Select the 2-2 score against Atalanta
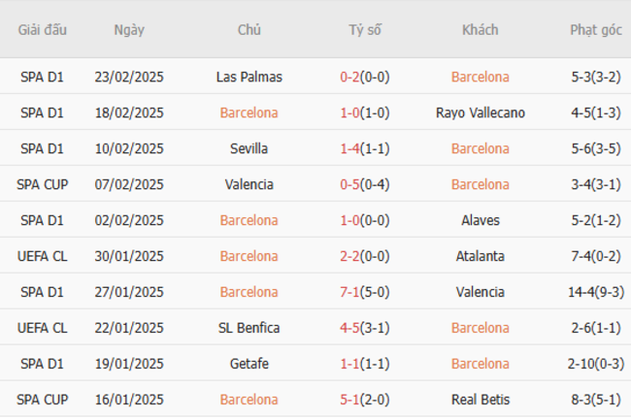The height and width of the screenshot is (419, 631). pyautogui.click(x=349, y=256)
